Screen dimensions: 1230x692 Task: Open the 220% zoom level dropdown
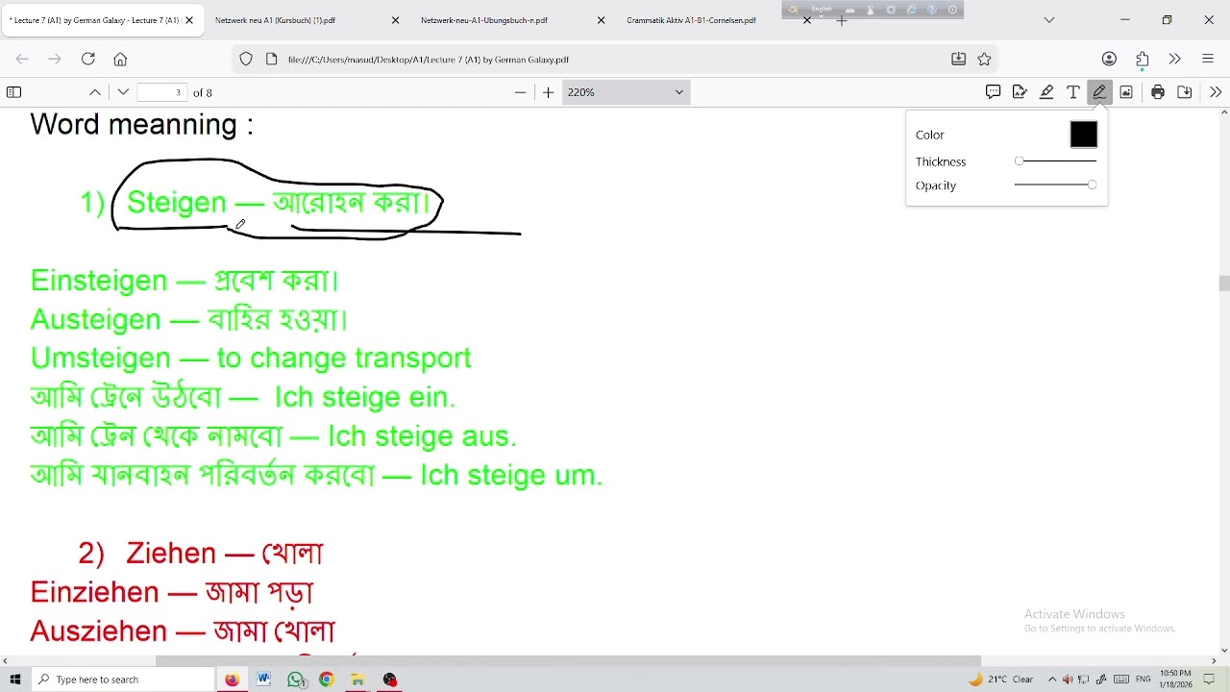tap(626, 92)
